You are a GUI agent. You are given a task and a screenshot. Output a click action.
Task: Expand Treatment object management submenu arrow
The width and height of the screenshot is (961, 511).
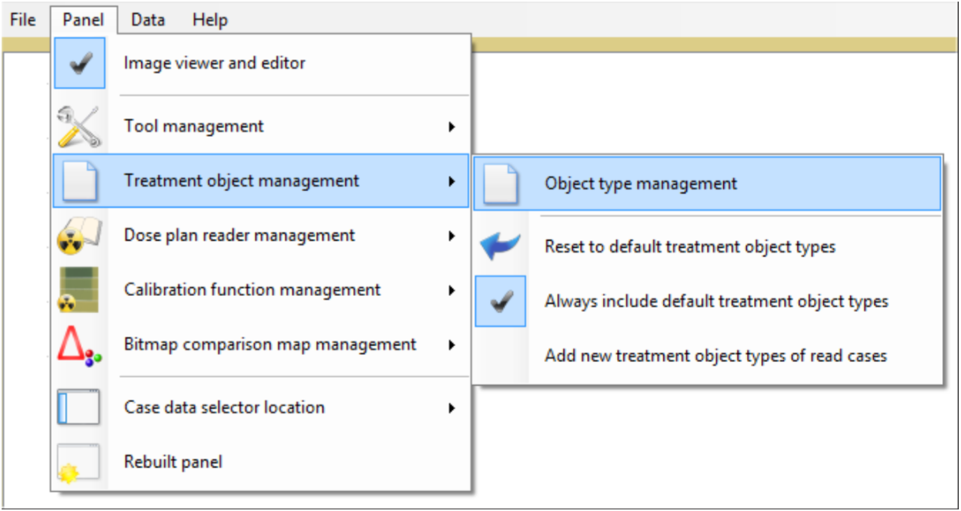(x=451, y=181)
